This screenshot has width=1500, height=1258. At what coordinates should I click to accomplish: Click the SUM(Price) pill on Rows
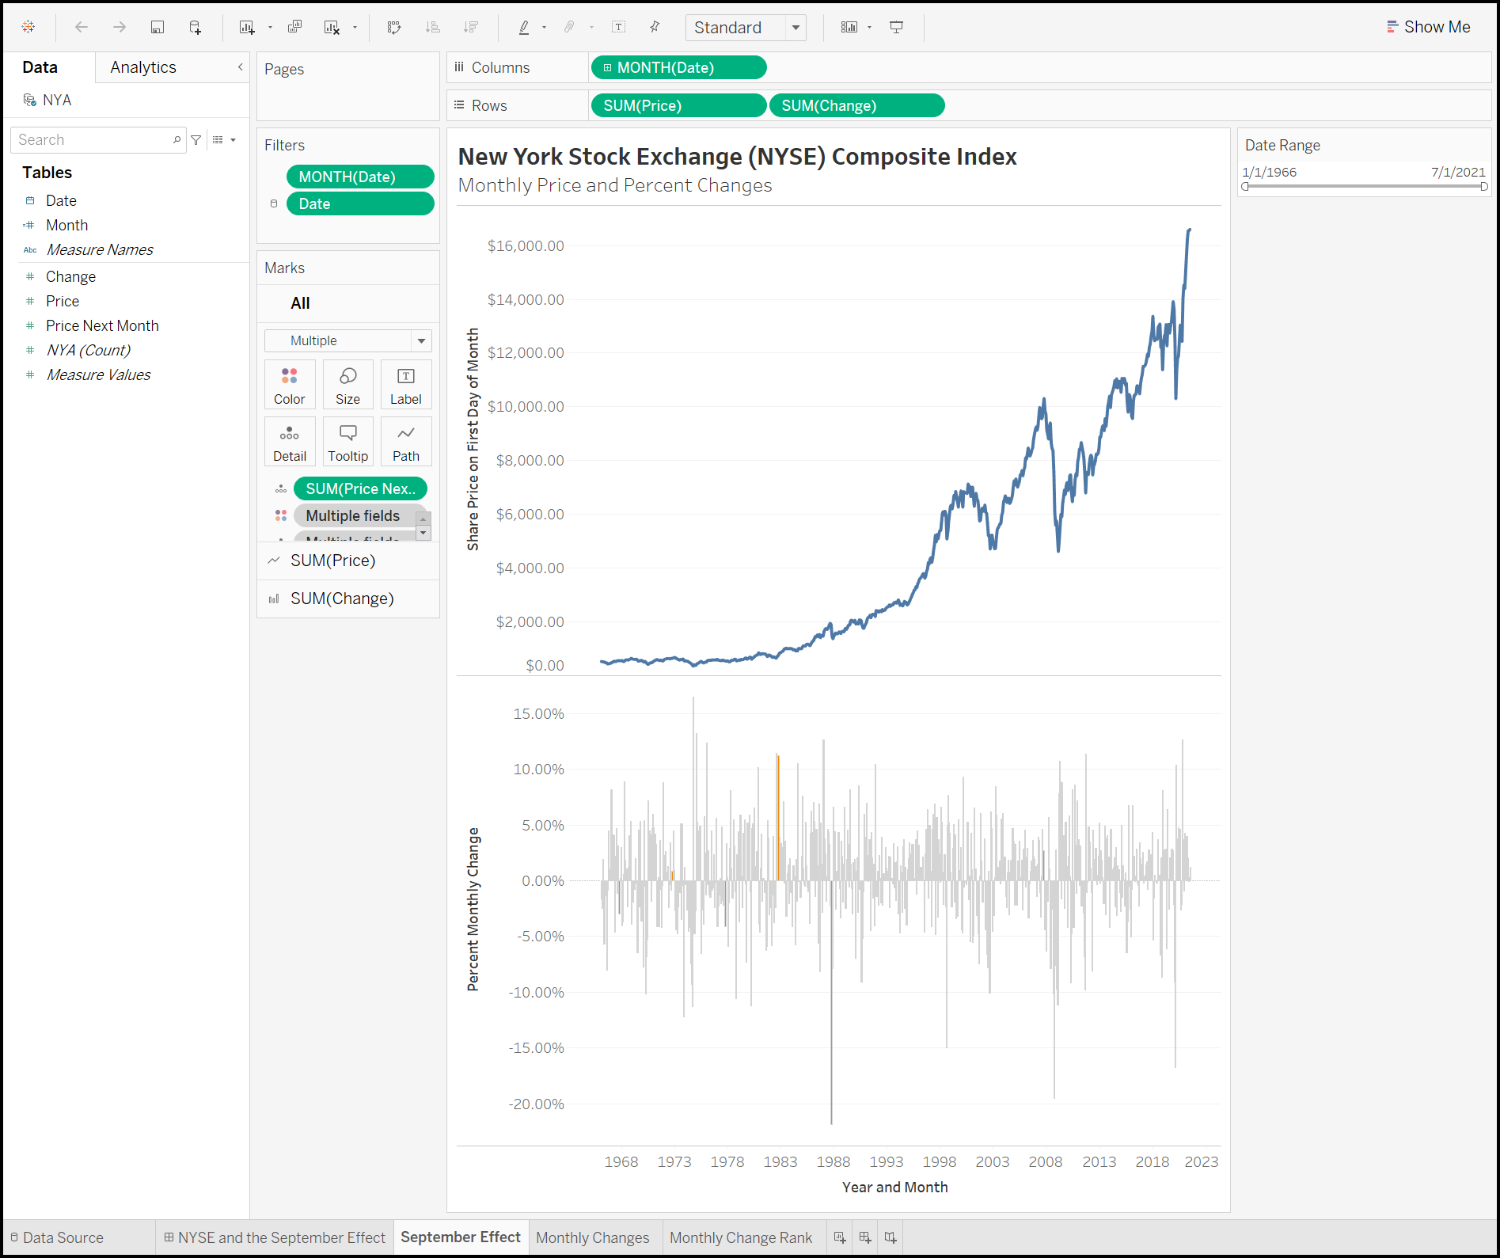678,105
